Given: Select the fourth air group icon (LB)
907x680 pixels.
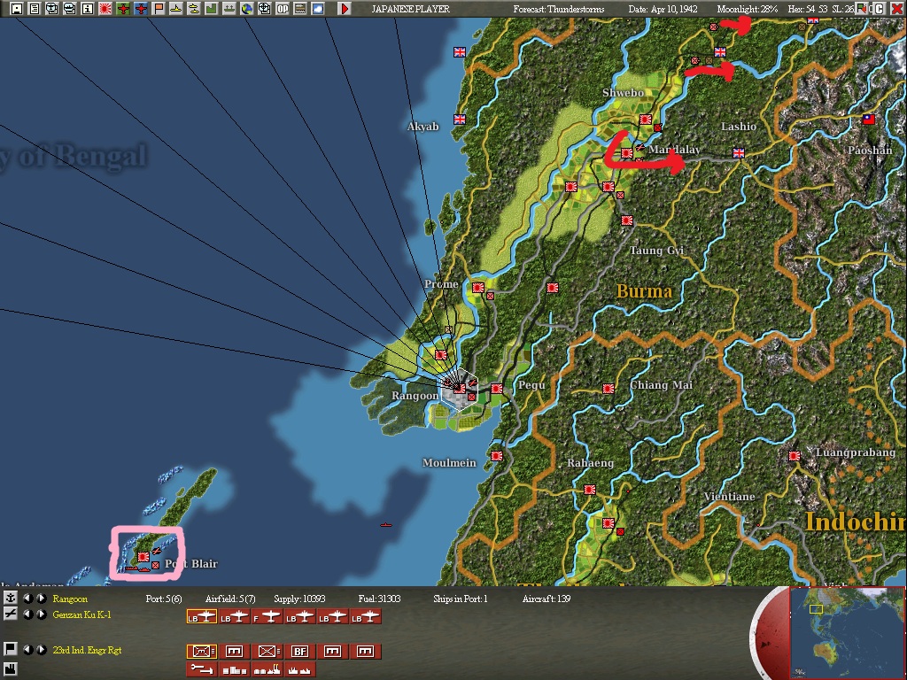Looking at the screenshot, I should [x=299, y=617].
